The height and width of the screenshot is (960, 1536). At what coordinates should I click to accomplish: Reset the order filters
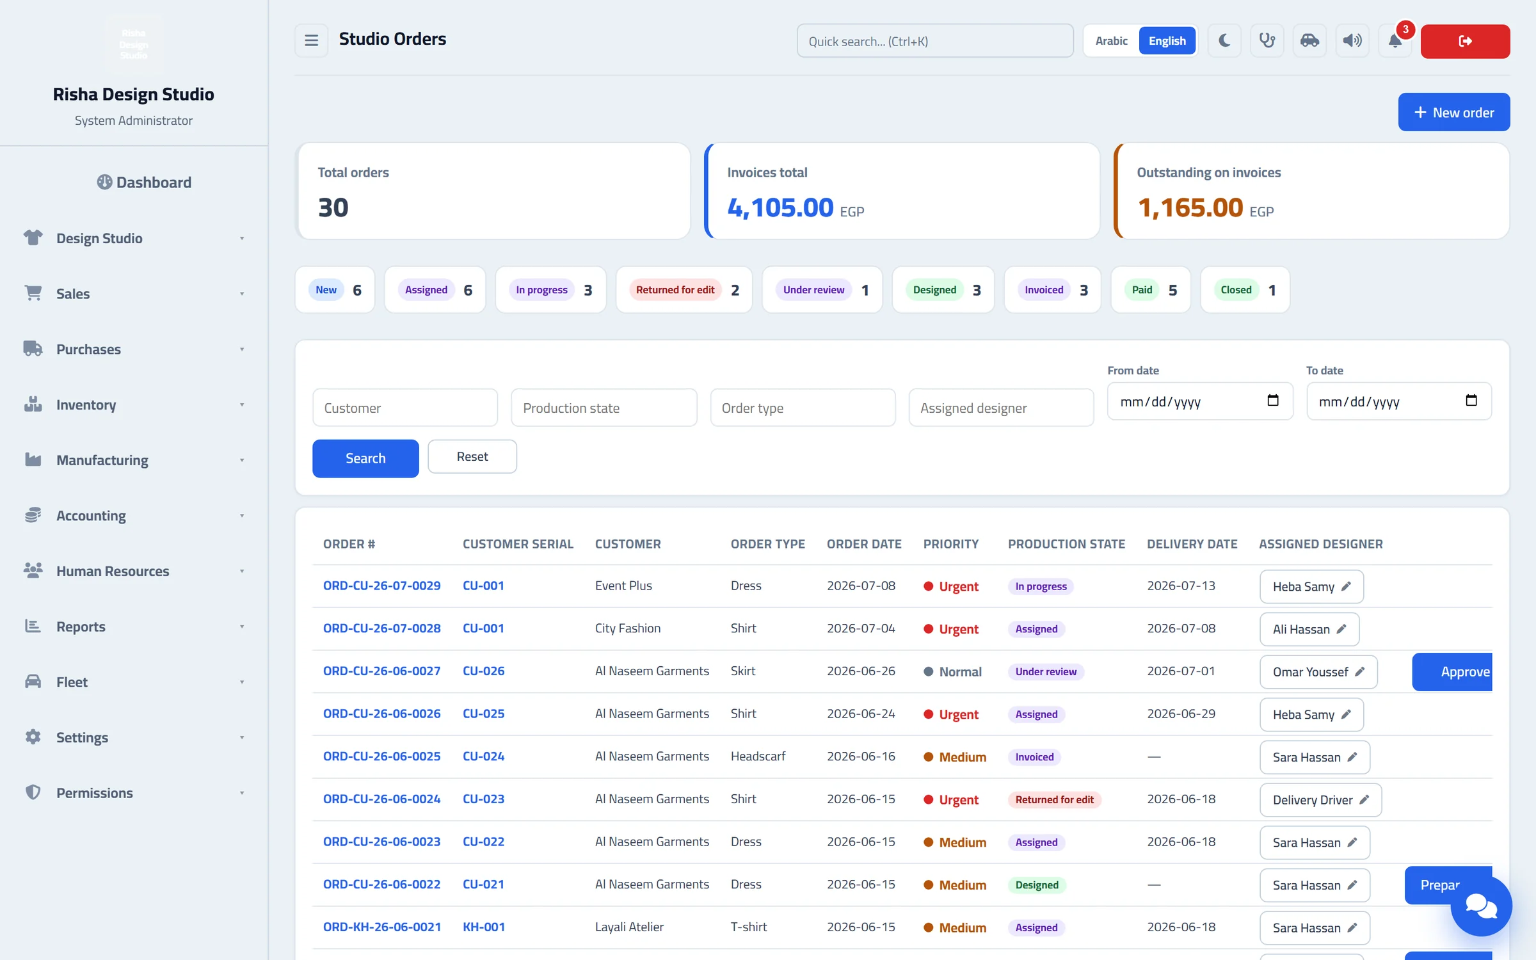pyautogui.click(x=472, y=456)
